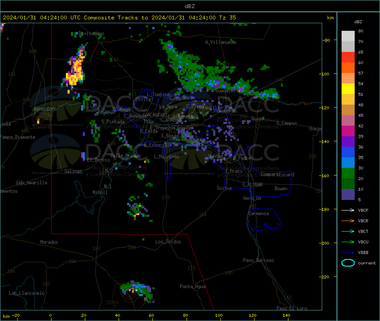
Task: Click the 80 dBZ light gray color swatch
Action: point(348,36)
